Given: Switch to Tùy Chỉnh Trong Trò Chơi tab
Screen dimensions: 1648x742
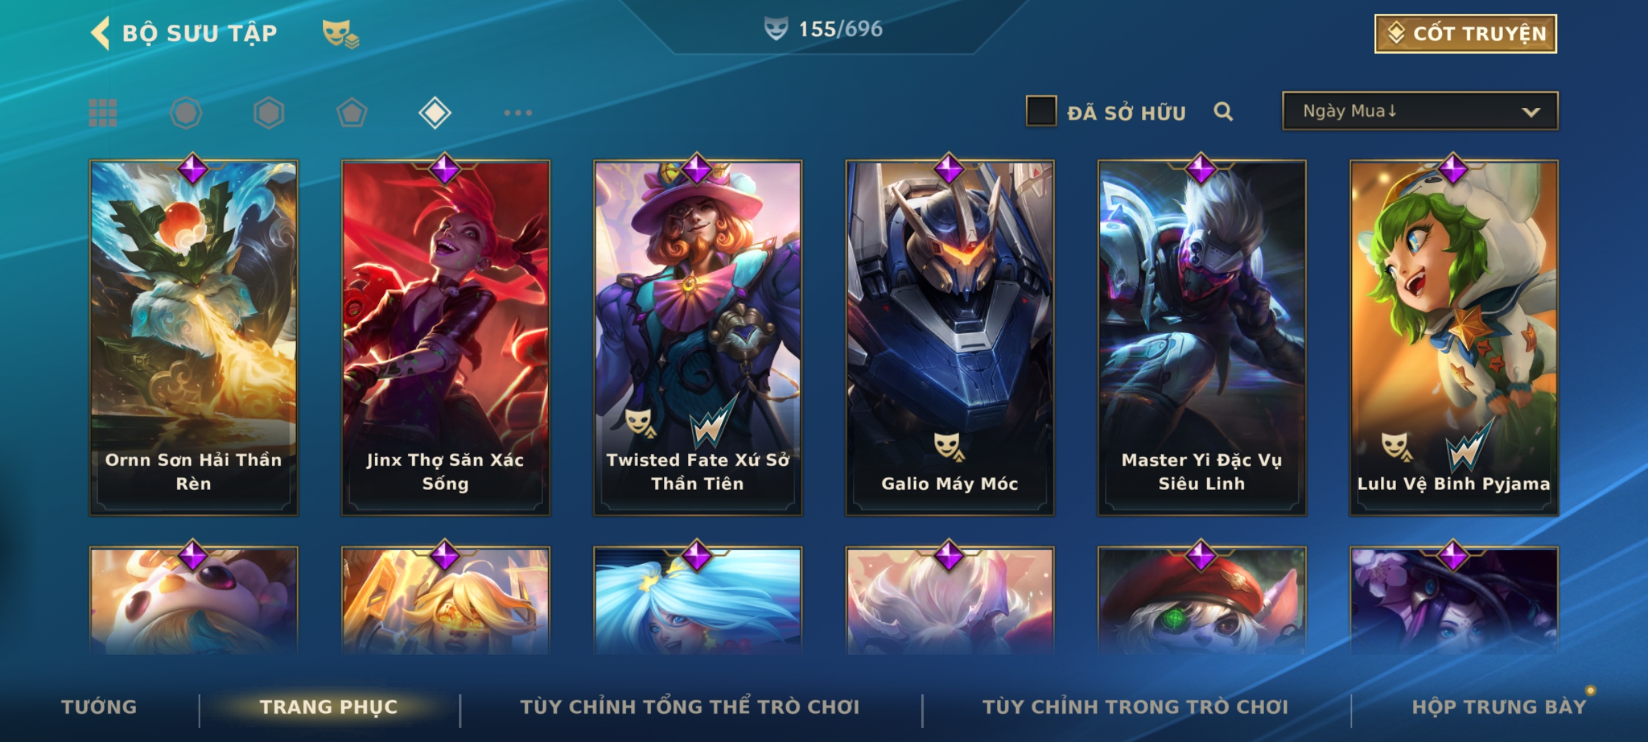Looking at the screenshot, I should click(1135, 707).
